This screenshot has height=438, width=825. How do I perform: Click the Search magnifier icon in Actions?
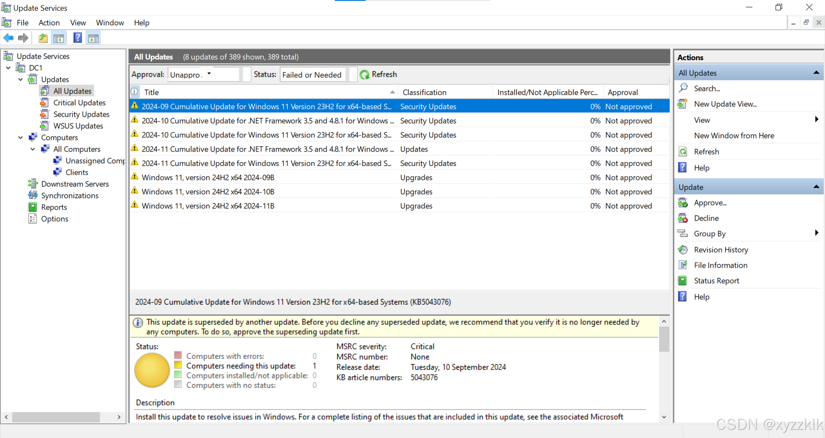pos(683,88)
